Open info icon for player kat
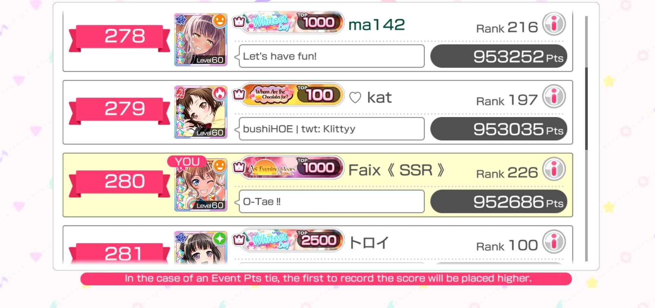The image size is (655, 308). pyautogui.click(x=554, y=96)
